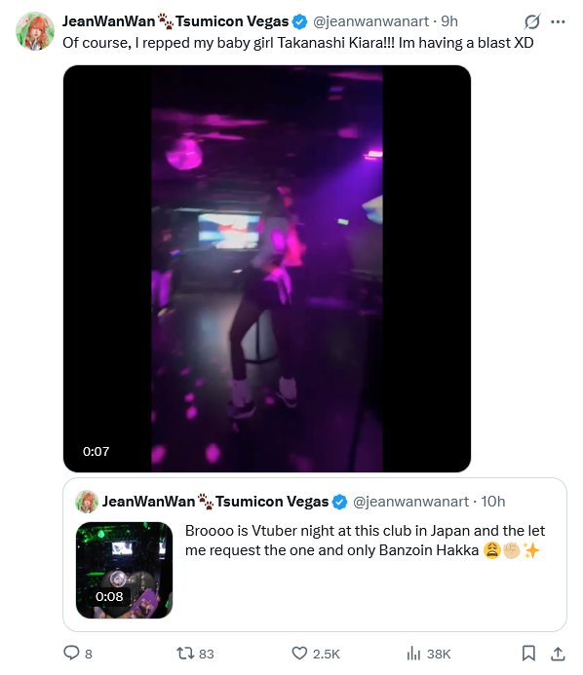Image resolution: width=583 pixels, height=675 pixels.
Task: Click the reply comment icon
Action: (71, 653)
